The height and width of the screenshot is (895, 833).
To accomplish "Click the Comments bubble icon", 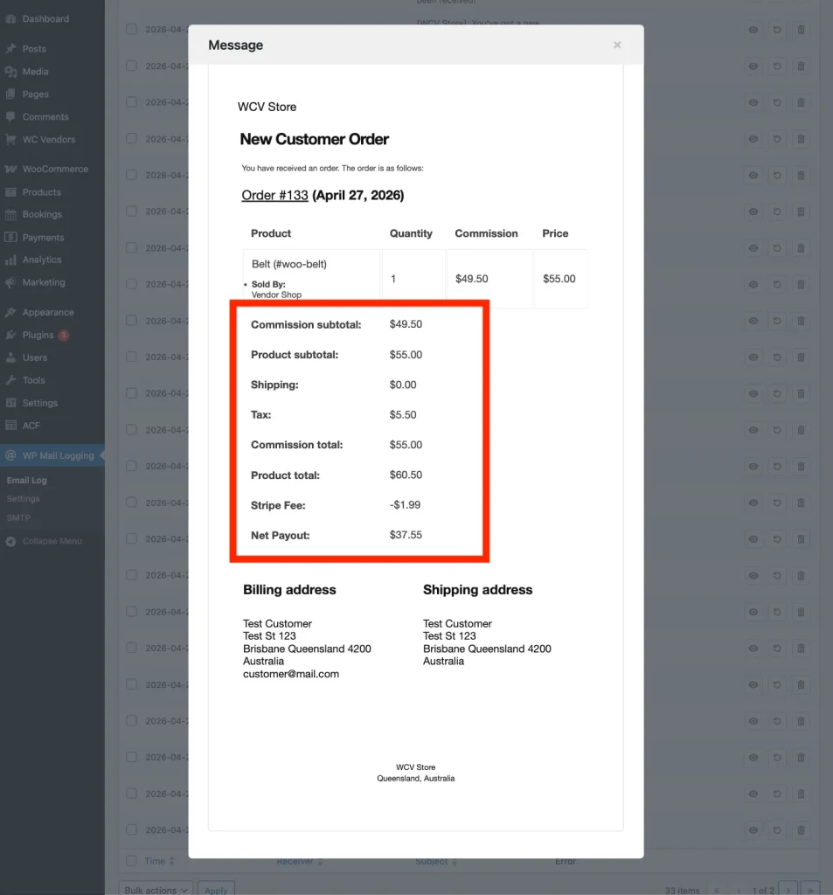I will click(10, 116).
